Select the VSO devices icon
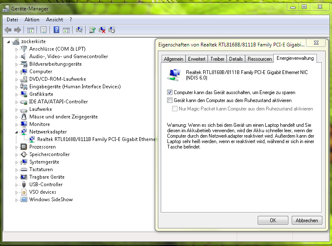Viewport: 332px width, 246px height. (x=24, y=192)
